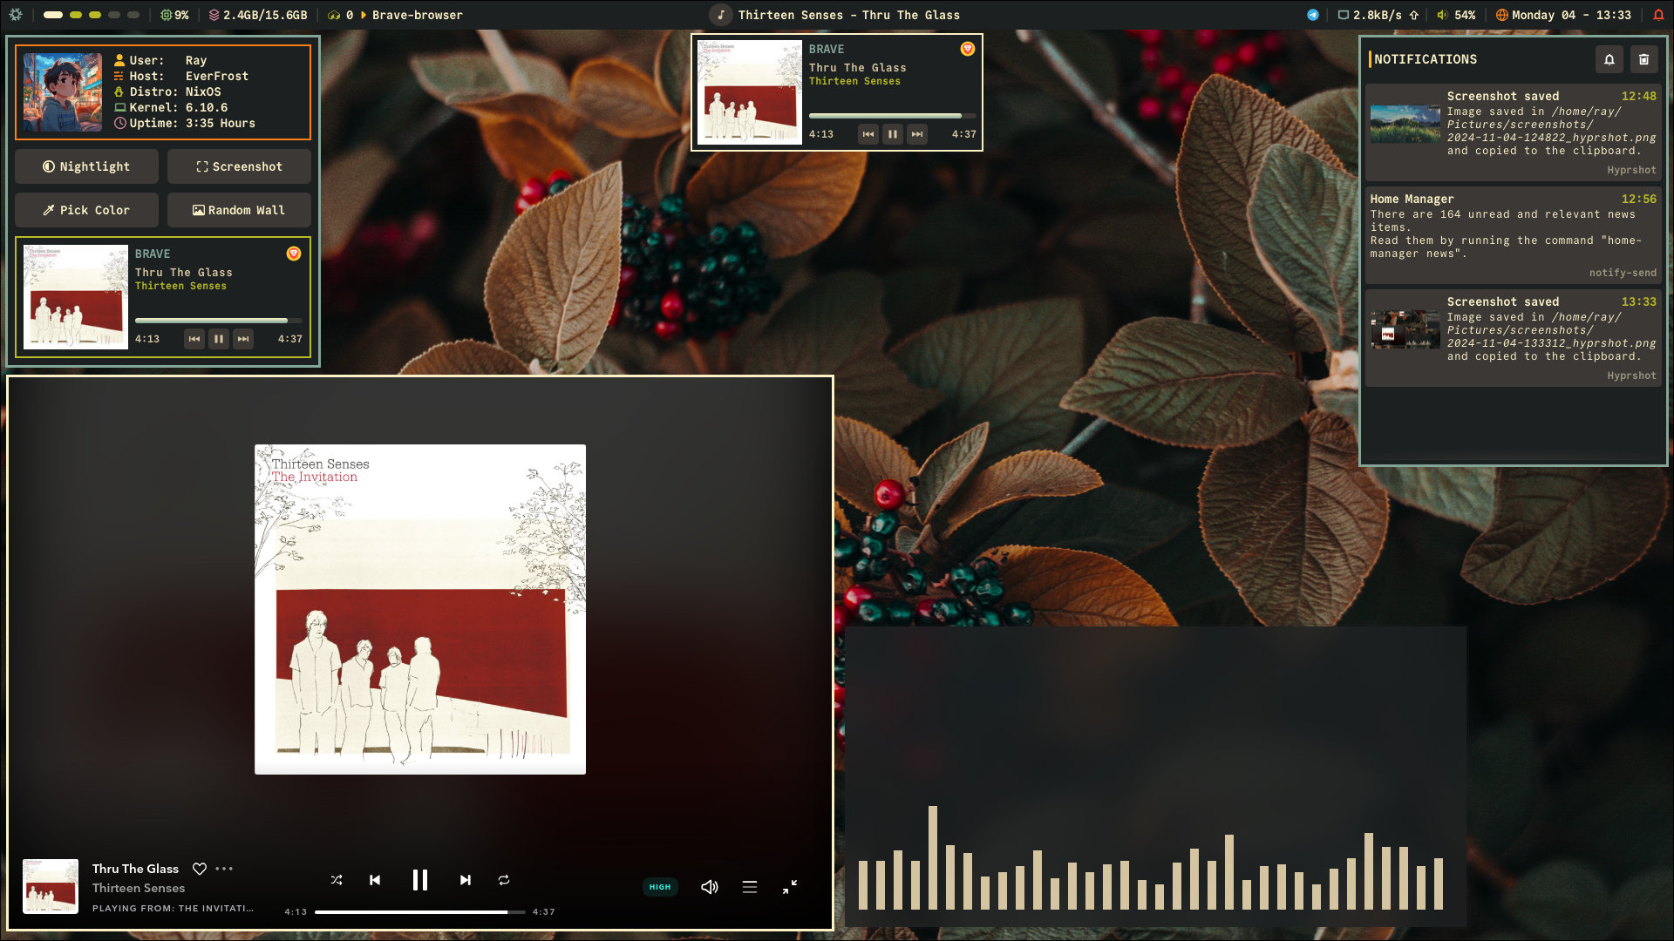1674x941 pixels.
Task: Go to previous track in large player
Action: 375,880
